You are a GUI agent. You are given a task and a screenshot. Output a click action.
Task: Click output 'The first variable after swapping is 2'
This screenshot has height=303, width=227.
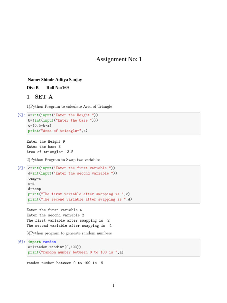tap(68, 220)
